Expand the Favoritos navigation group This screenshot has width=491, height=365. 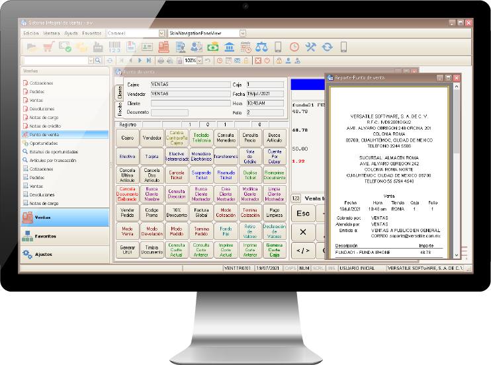(65, 236)
